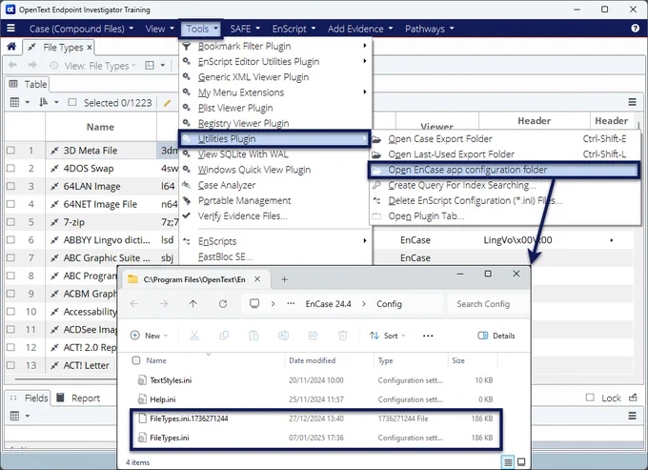
Task: Click Config in Explorer breadcrumb
Action: [389, 304]
